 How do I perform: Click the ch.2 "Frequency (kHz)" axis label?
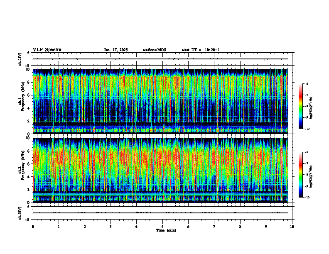[24, 165]
